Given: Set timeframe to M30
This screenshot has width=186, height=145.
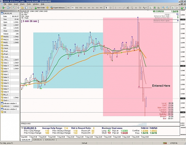Looking at the screenshot, I should (81, 8).
